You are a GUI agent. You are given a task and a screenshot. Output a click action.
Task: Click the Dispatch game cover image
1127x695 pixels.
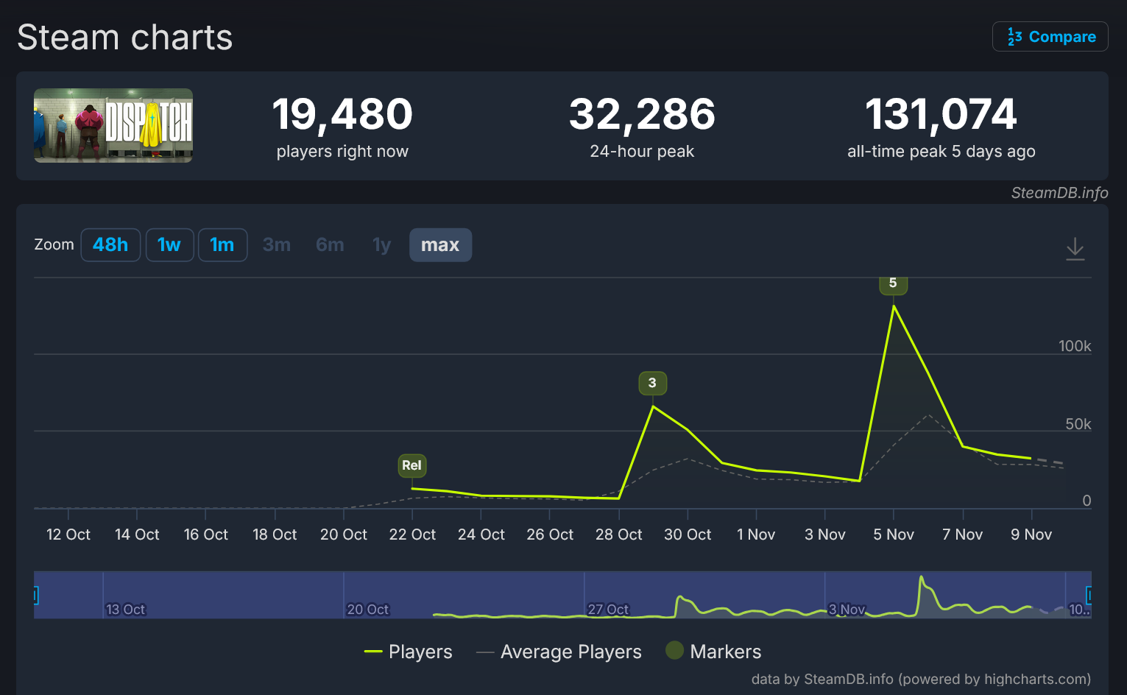coord(113,125)
